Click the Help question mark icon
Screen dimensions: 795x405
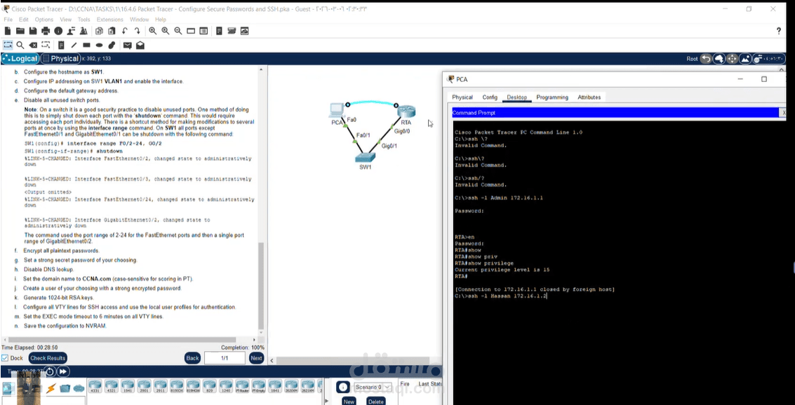click(x=779, y=31)
